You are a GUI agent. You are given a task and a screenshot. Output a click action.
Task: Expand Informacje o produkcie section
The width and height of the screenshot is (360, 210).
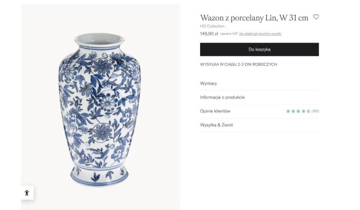tap(259, 97)
